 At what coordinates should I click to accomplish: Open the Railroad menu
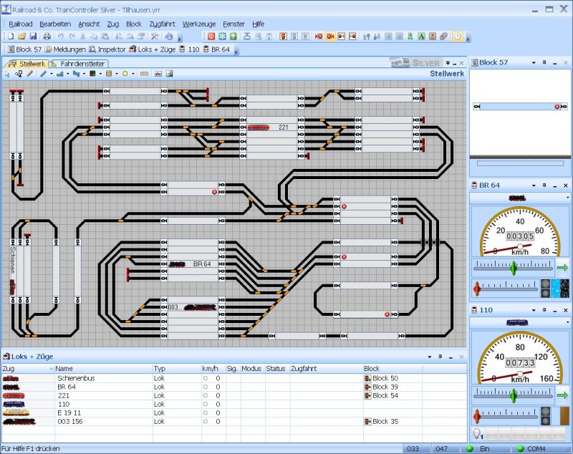pyautogui.click(x=21, y=24)
